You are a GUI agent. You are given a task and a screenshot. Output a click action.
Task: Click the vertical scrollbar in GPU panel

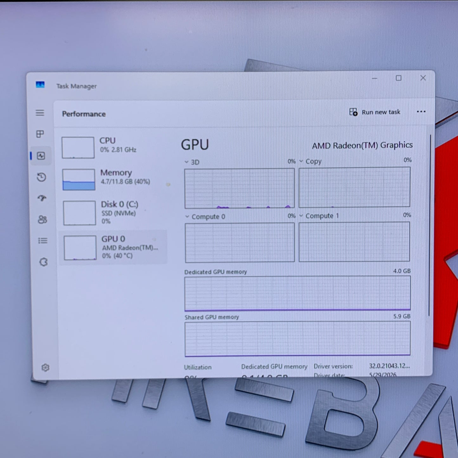coord(430,225)
